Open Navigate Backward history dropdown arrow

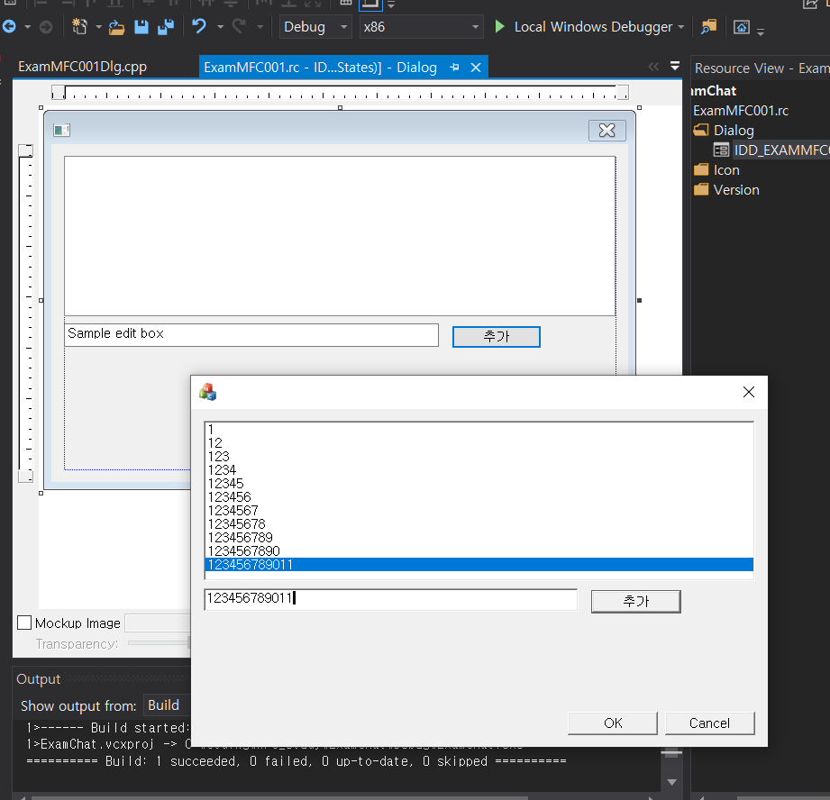28,26
